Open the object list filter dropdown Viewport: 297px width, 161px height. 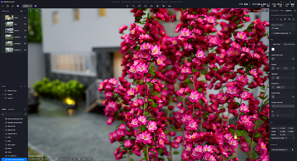[x=25, y=109]
